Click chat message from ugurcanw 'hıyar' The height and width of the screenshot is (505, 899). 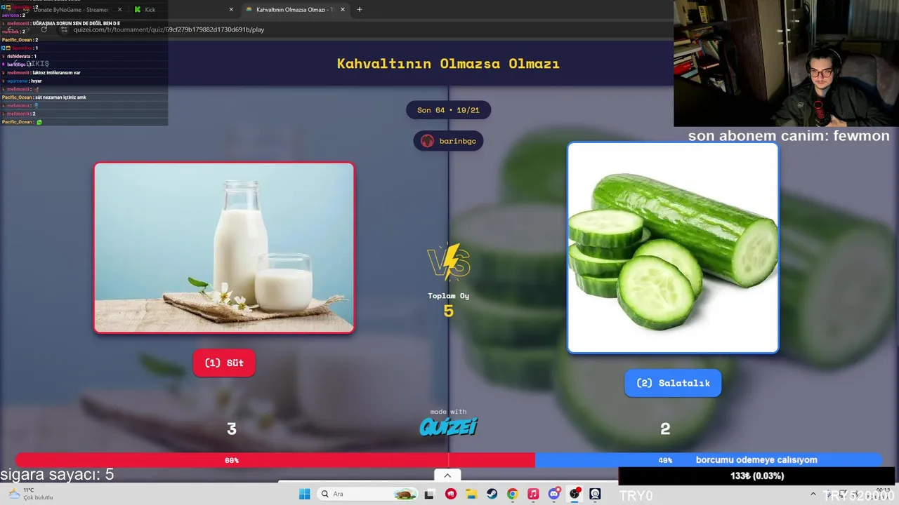click(36, 81)
